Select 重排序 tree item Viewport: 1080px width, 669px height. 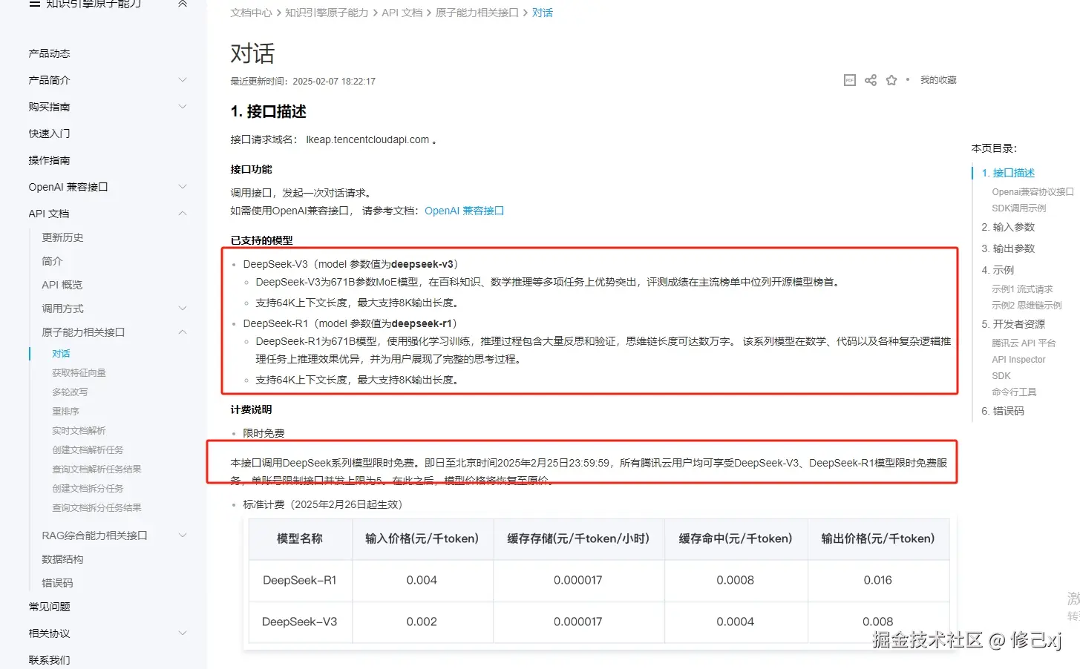click(65, 412)
